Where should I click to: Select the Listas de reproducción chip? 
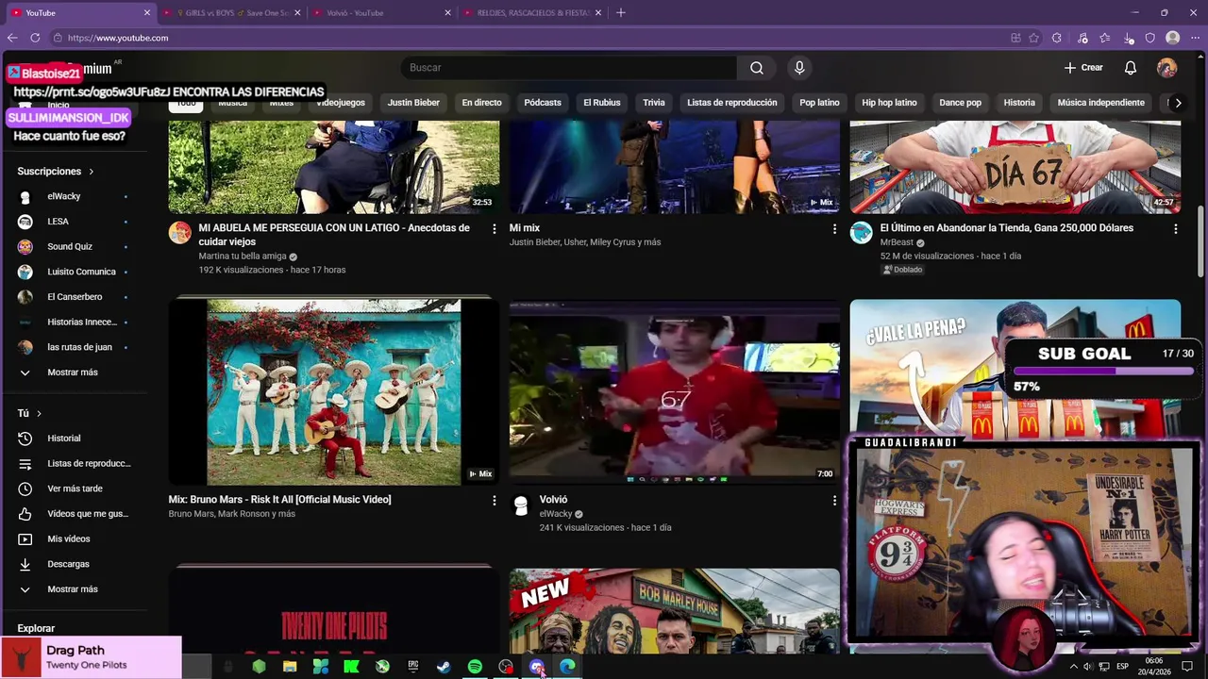click(x=732, y=103)
